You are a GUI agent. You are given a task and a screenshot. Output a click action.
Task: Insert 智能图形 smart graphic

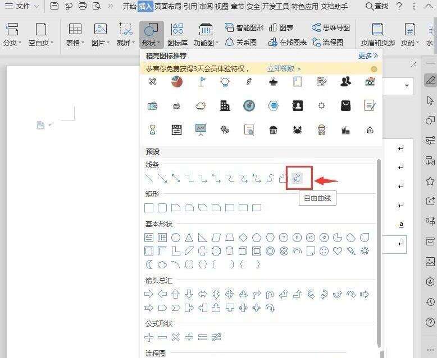pos(244,27)
